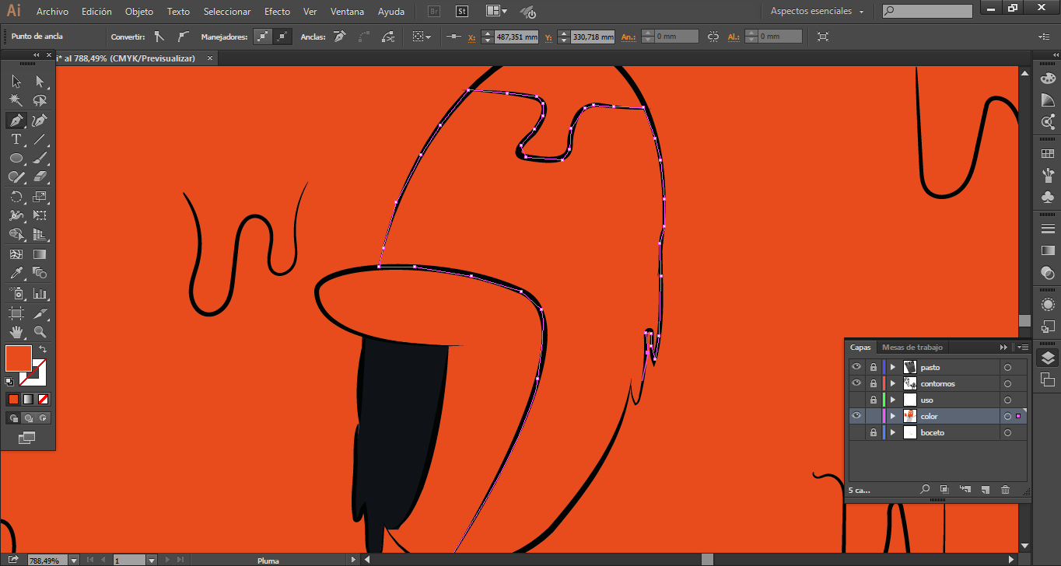
Task: Select the Direct Selection tool
Action: click(x=40, y=81)
